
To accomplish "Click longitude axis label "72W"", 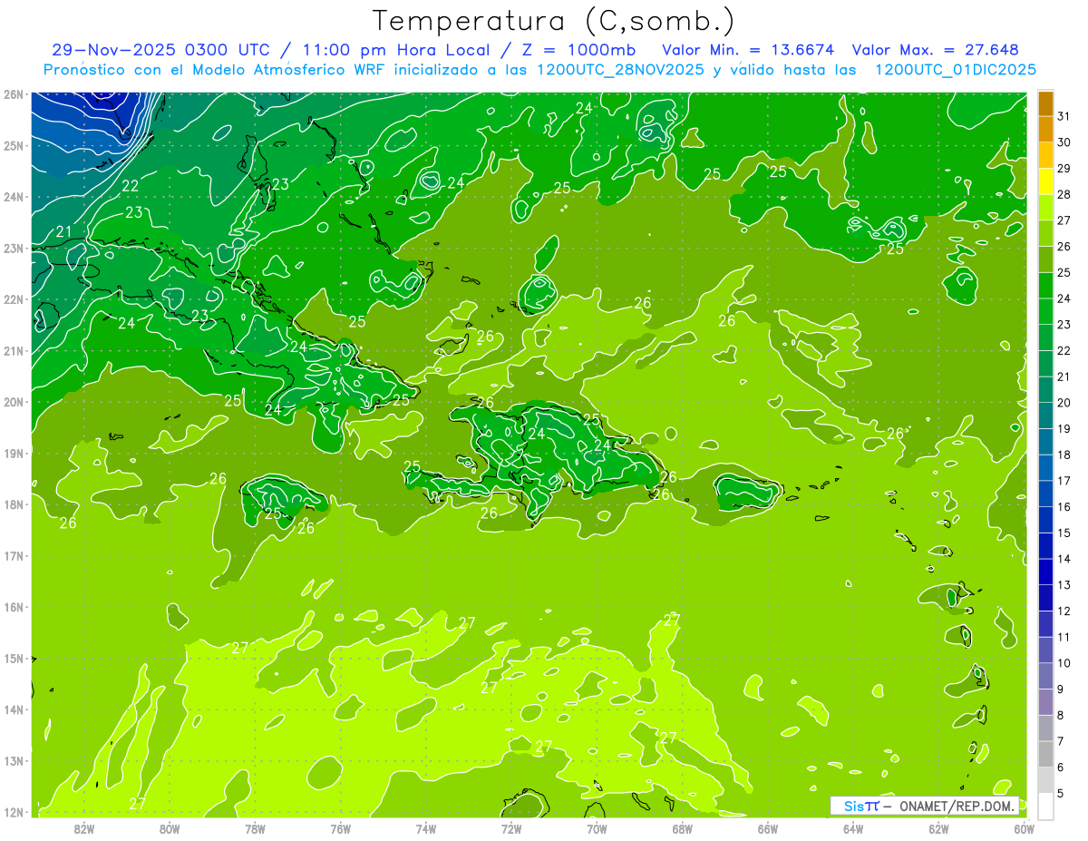I will point(511,828).
